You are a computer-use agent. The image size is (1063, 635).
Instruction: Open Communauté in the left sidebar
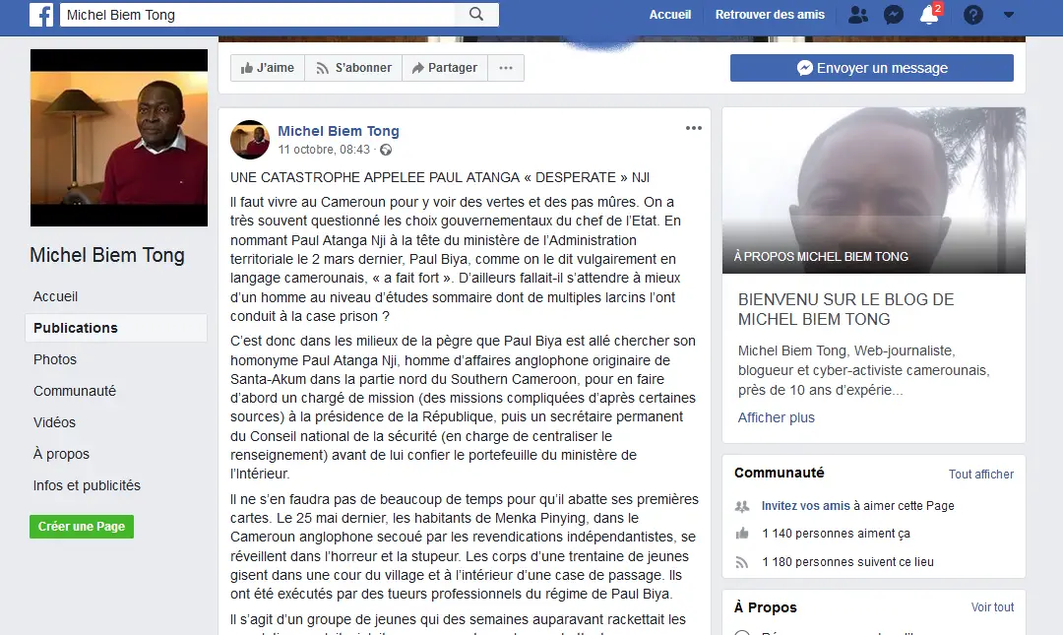75,391
